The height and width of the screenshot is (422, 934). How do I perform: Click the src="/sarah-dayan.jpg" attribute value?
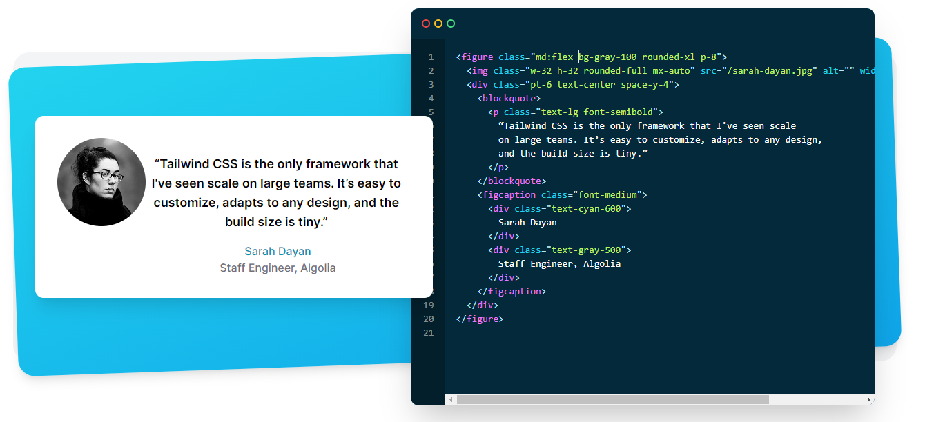pyautogui.click(x=770, y=71)
